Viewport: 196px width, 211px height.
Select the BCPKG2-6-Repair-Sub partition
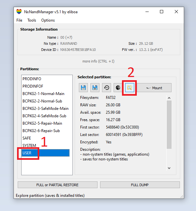tap(45, 131)
